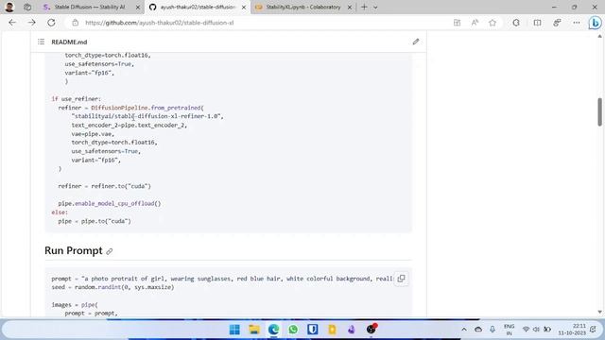Open a new browser tab

tap(364, 7)
